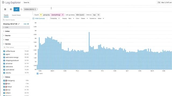Open the Color Classic dropdown
The height and width of the screenshot is (96, 172).
(84, 18)
